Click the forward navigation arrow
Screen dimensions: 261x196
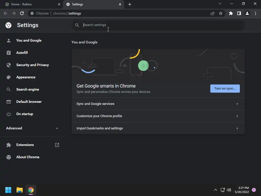(x=14, y=13)
